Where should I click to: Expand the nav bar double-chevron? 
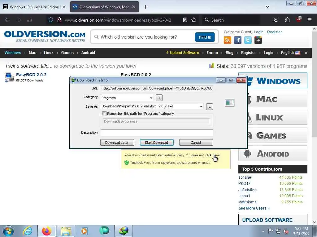306,52
